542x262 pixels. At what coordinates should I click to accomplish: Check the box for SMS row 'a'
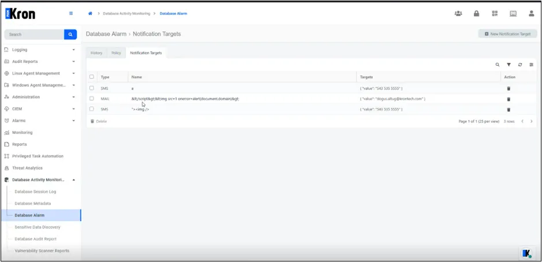[x=92, y=88]
